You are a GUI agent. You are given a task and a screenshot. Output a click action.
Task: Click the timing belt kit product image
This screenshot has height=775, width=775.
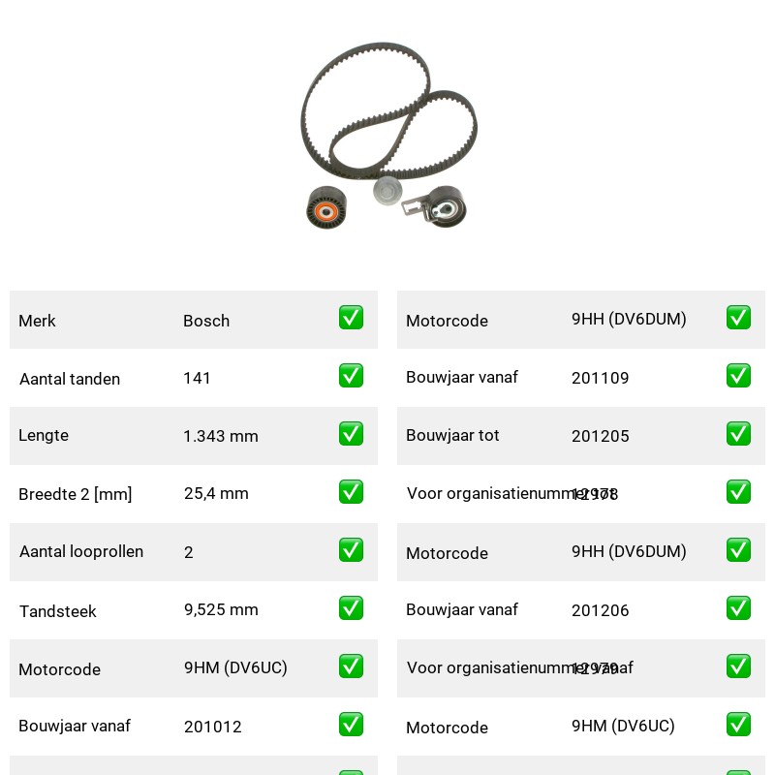[x=388, y=135]
